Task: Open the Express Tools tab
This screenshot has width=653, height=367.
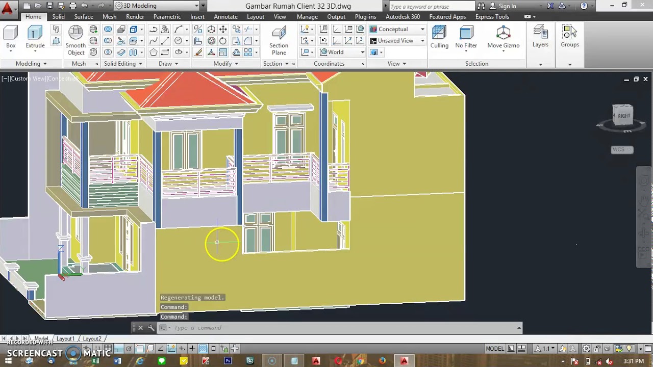Action: (492, 17)
